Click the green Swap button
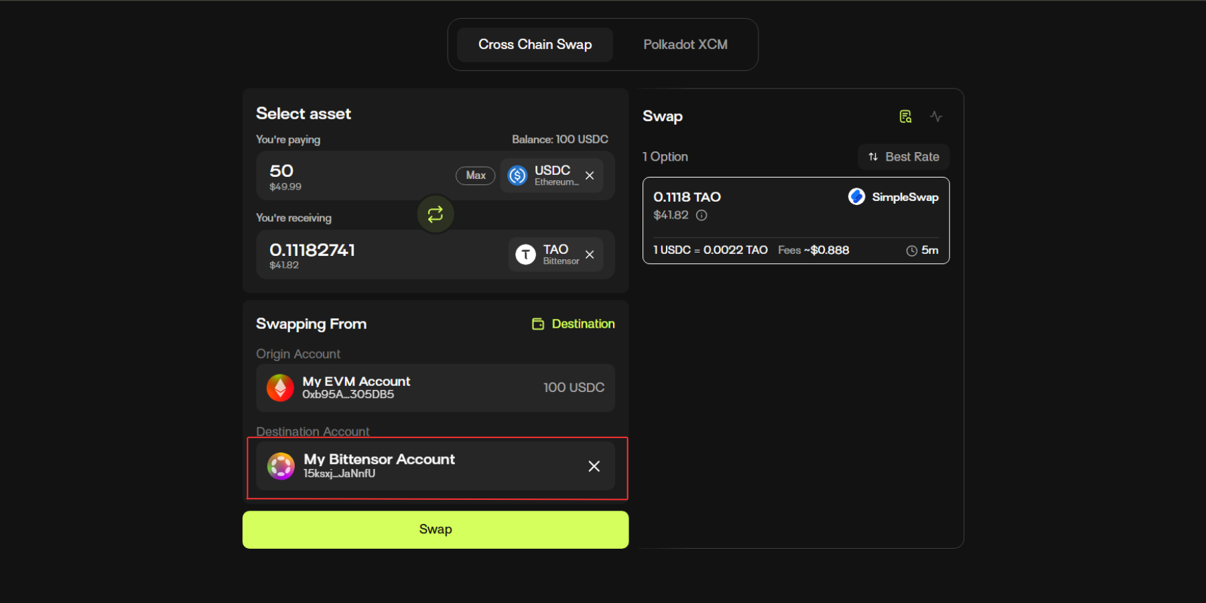 click(x=435, y=529)
